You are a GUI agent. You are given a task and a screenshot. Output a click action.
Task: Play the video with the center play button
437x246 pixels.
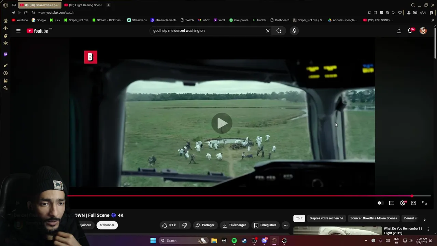click(x=222, y=123)
